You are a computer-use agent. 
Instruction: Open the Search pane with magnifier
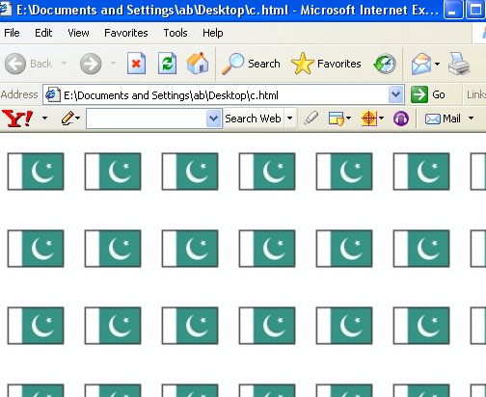click(251, 64)
